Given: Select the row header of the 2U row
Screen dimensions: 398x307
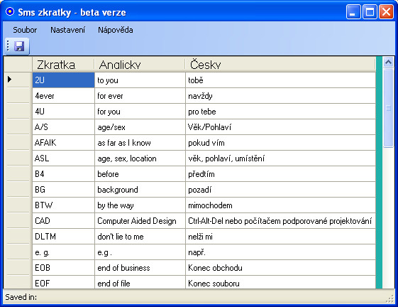Looking at the screenshot, I should point(18,80).
